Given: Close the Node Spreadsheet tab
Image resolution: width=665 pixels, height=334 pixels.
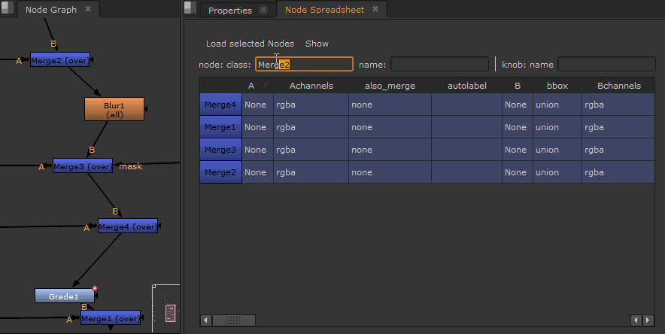Looking at the screenshot, I should pos(376,11).
